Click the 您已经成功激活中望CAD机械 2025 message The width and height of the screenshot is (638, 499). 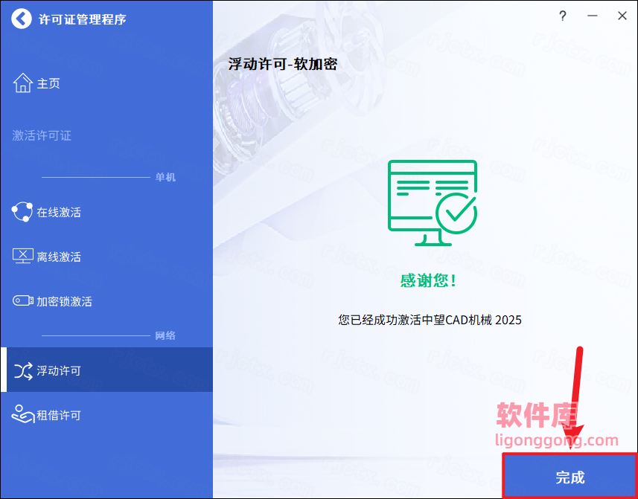[x=430, y=320]
